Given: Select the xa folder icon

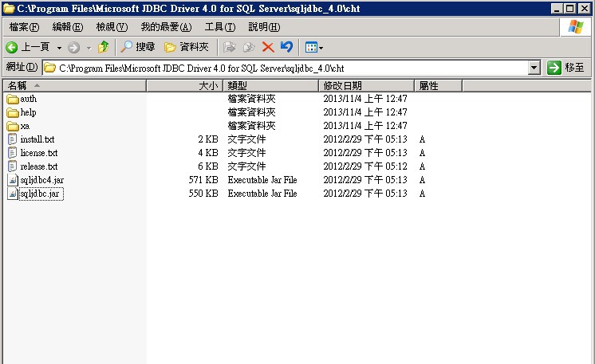Looking at the screenshot, I should pos(13,126).
